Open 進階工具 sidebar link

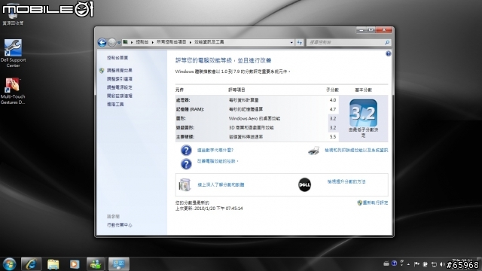[115, 105]
